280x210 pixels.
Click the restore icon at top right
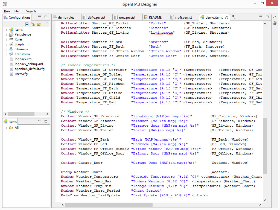tap(275, 17)
